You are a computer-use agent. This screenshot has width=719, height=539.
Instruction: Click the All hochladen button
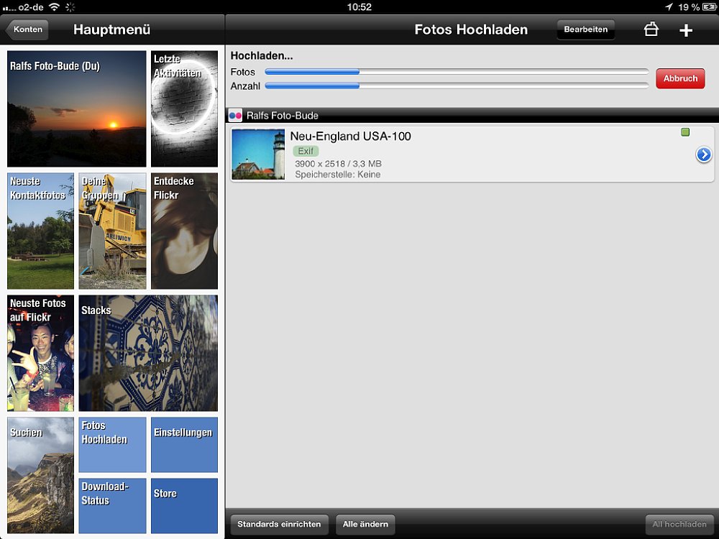[x=679, y=524]
